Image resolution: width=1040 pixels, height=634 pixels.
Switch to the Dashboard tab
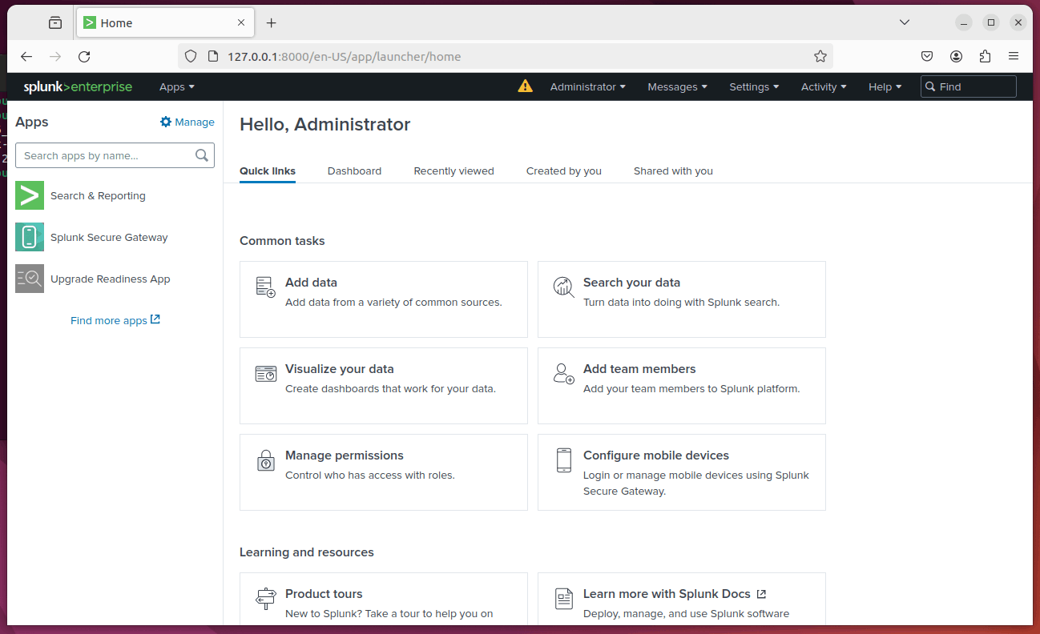click(x=354, y=171)
